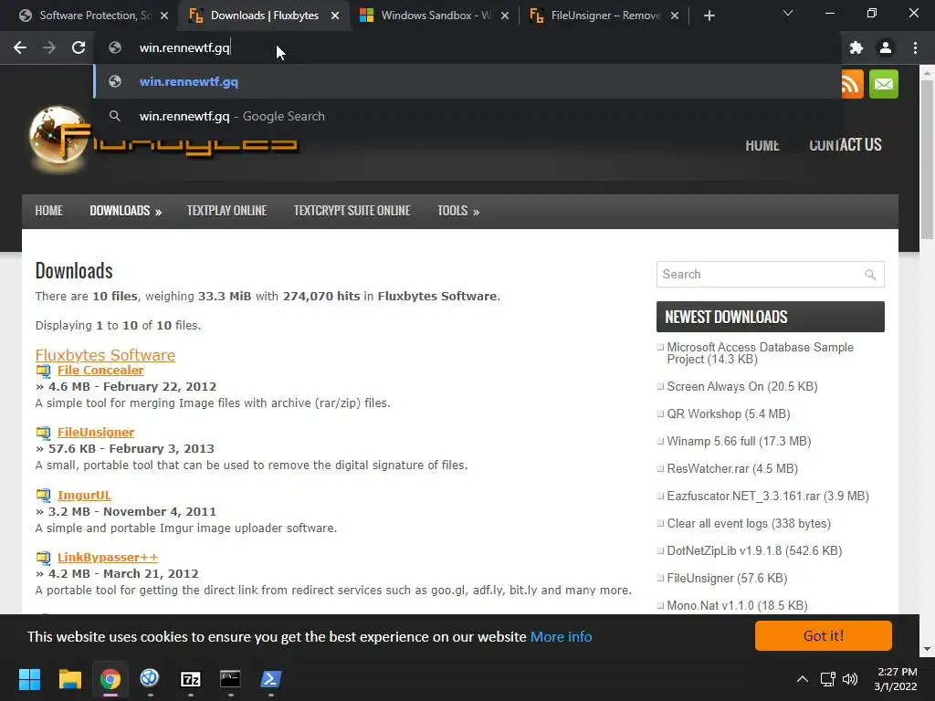The image size is (935, 701).
Task: Open 7-Zip from the taskbar
Action: click(x=190, y=679)
